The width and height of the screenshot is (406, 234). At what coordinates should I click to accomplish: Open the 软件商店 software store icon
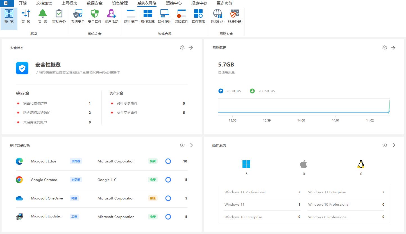coord(198,13)
